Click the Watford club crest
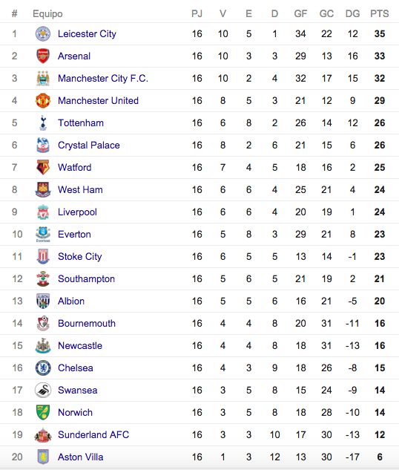The height and width of the screenshot is (470, 399). coord(43,168)
